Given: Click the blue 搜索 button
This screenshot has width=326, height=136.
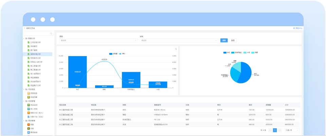Looking at the screenshot, I should point(224,40).
